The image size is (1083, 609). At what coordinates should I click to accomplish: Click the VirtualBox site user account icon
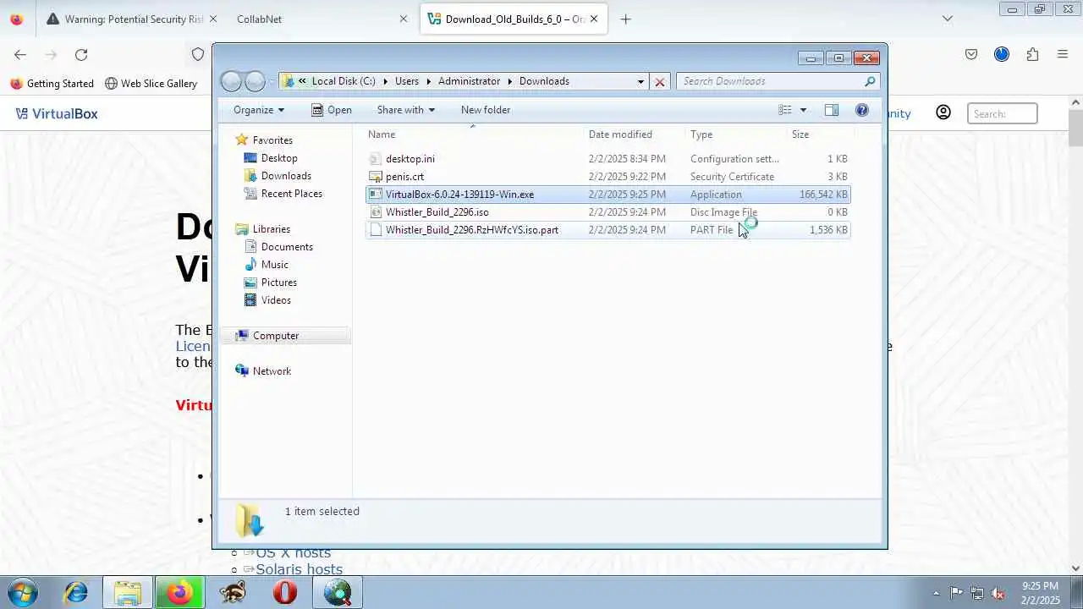(x=943, y=112)
